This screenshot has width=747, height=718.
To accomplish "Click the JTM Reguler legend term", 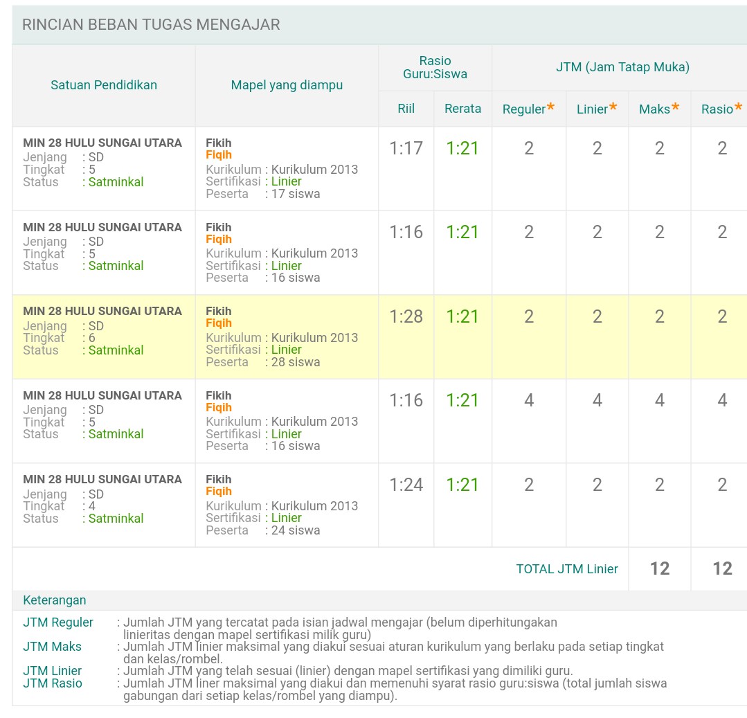I will tap(58, 622).
